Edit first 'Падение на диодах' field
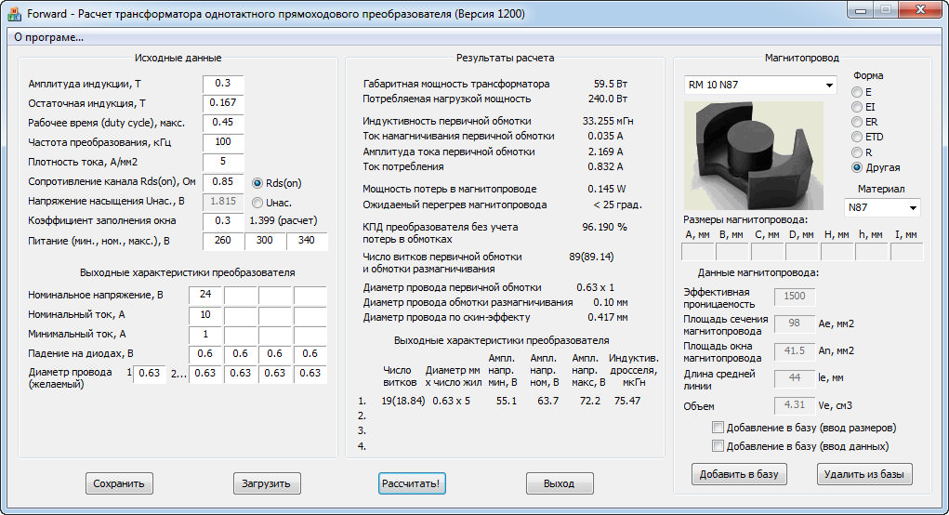Viewport: 949px width, 515px height. click(205, 353)
